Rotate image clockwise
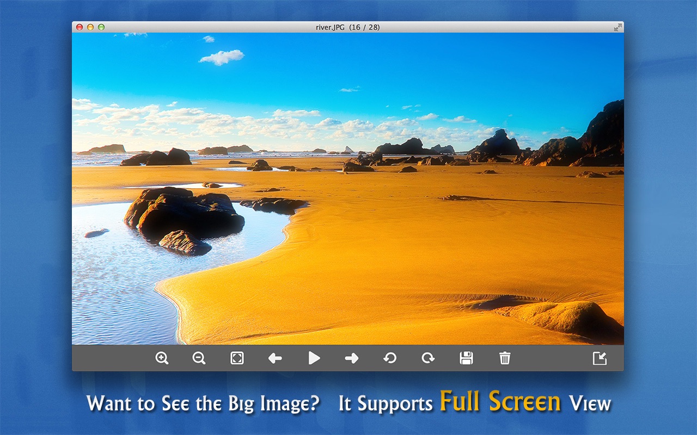697x435 pixels. tap(429, 358)
